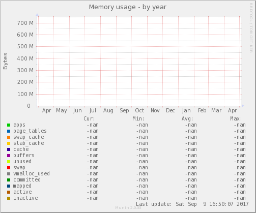Click the '600 M' y-axis label
The height and width of the screenshot is (213, 256).
coord(25,35)
